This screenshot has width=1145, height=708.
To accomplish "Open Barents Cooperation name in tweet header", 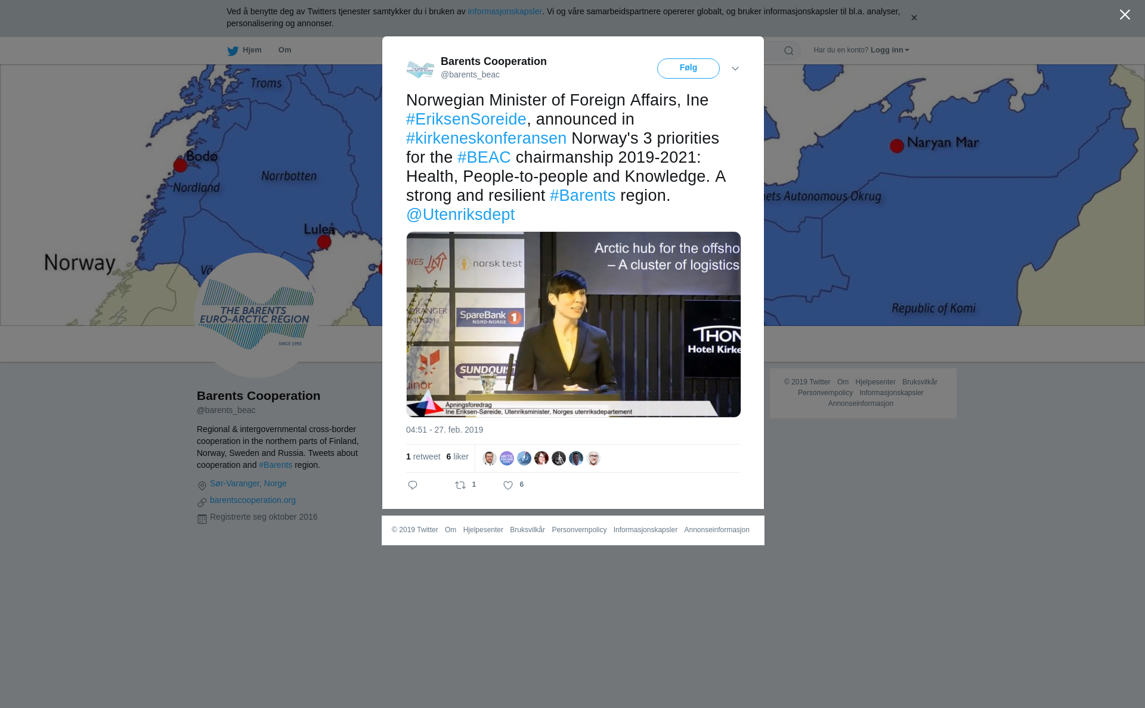I will tap(493, 61).
